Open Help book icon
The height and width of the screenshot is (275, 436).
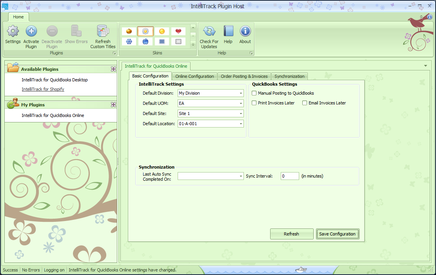pyautogui.click(x=228, y=31)
